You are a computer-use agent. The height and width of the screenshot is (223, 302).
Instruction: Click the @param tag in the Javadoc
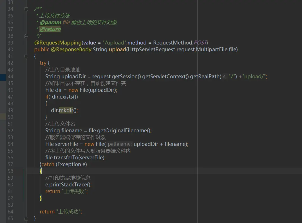(50, 23)
